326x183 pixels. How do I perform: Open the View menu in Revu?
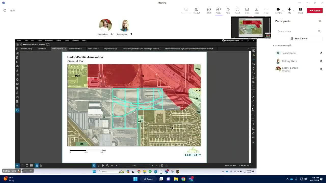pyautogui.click(x=40, y=41)
